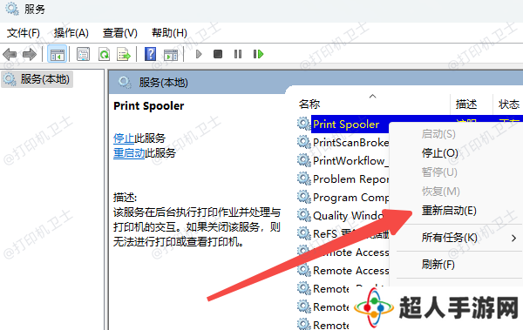Image resolution: width=523 pixels, height=330 pixels.
Task: Click the pause service toolbar icon
Action: point(238,54)
